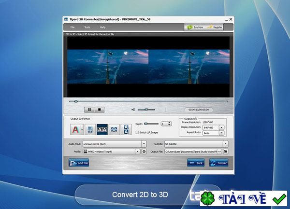Click the Convert button

(218, 163)
